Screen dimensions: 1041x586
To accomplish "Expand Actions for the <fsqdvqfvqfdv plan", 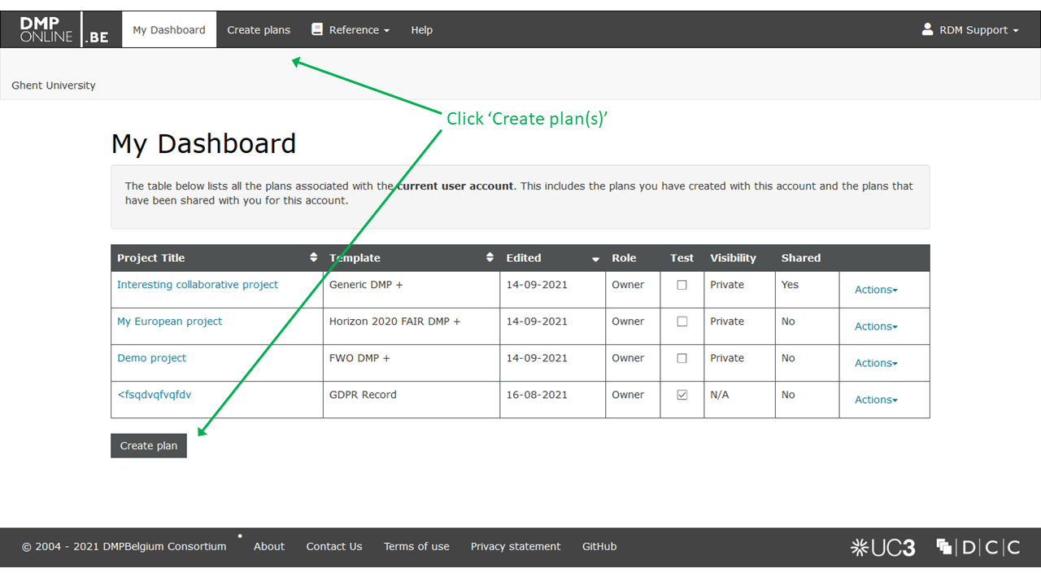I will pyautogui.click(x=876, y=400).
